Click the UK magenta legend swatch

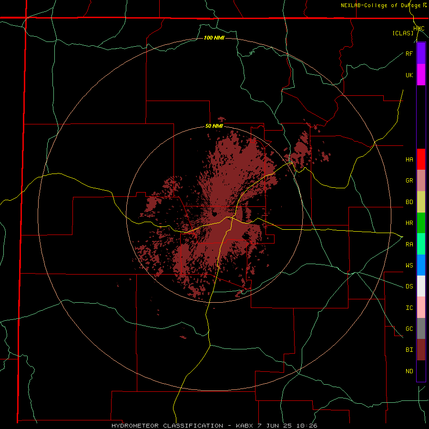[x=421, y=75]
